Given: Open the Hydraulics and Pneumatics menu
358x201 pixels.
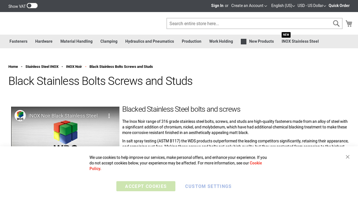Looking at the screenshot, I should 149,41.
